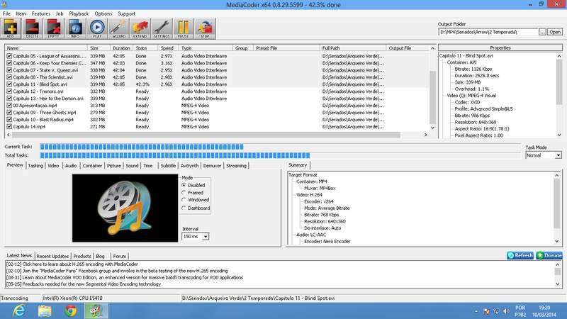Open the File menu
Screen dimensions: 567x319
pos(6,13)
